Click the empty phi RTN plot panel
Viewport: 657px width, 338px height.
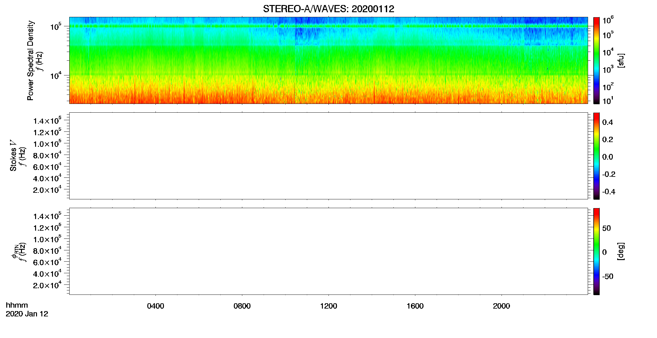coord(328,251)
